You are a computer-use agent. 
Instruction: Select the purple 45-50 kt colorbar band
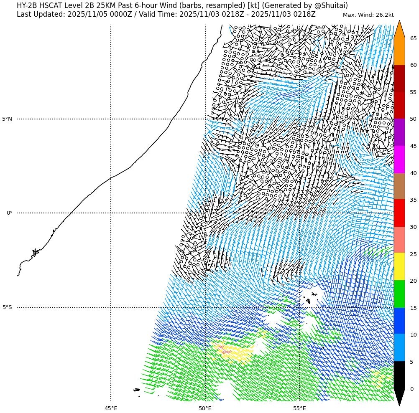399,132
